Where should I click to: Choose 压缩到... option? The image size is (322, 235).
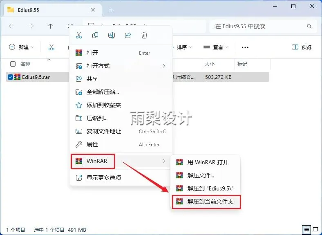121,119
